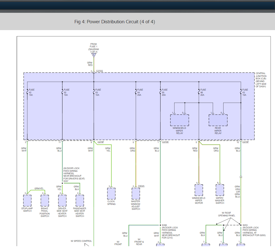Click the Fig 4 Power Distribution Circuit title
The image size is (275, 250).
coord(114,22)
